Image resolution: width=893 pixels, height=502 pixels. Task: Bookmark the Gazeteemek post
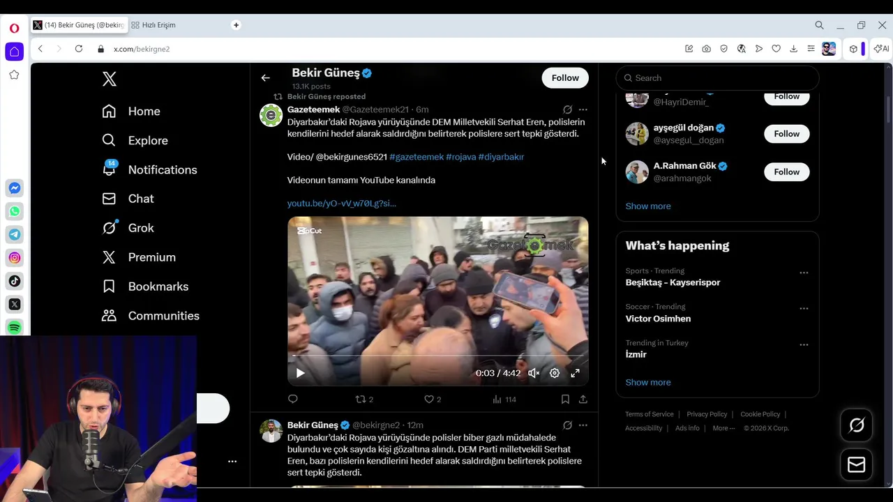(565, 400)
